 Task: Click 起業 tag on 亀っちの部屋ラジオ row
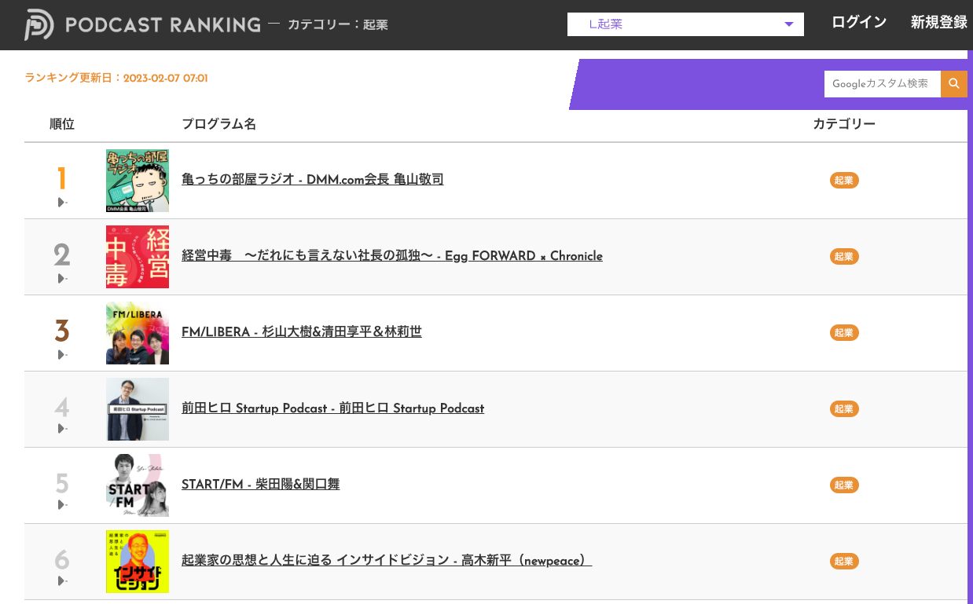[844, 181]
